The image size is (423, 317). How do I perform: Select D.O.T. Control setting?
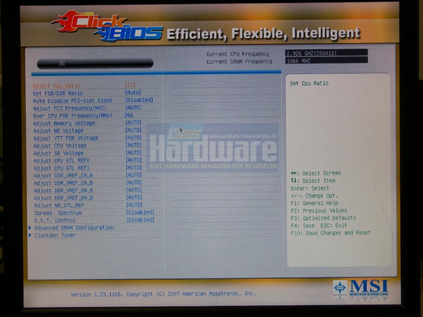(x=55, y=221)
